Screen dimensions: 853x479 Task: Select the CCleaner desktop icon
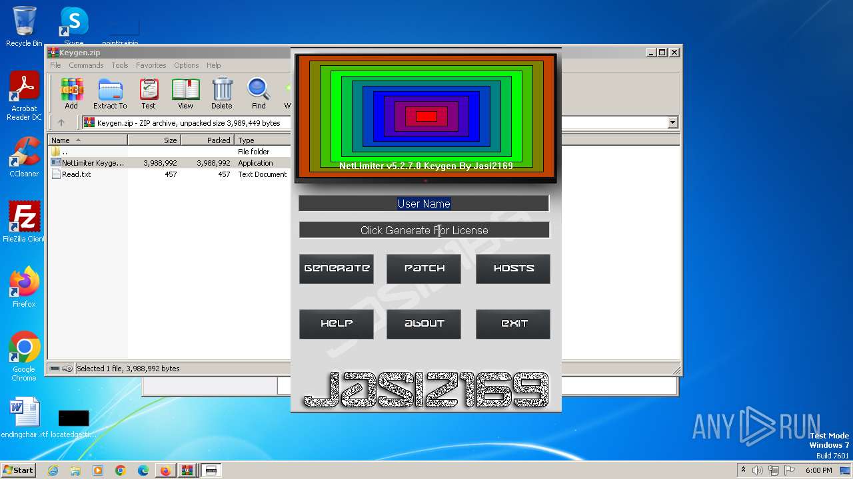24,157
